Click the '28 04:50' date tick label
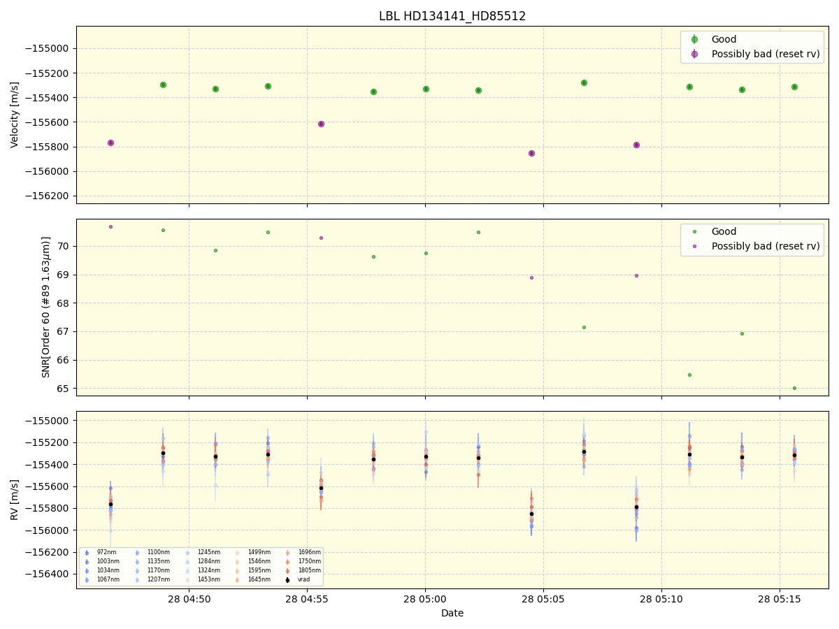 189,599
